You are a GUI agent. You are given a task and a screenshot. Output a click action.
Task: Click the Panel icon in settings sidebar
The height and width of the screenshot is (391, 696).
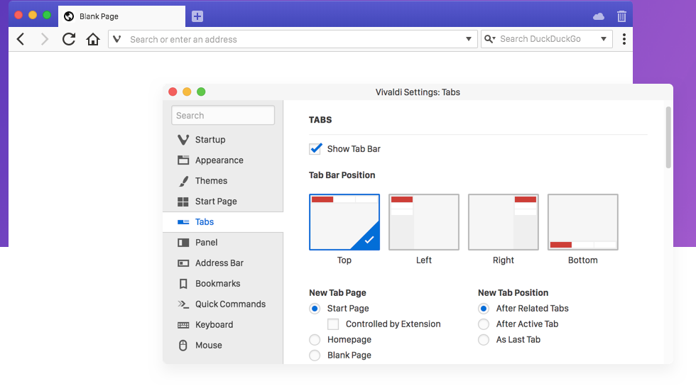click(x=183, y=243)
